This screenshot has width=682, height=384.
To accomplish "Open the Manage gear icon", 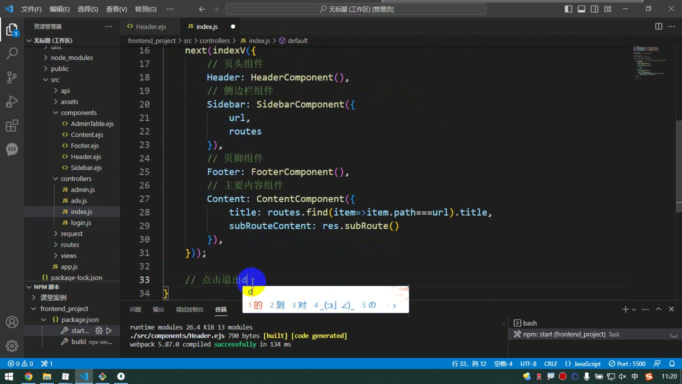I will (x=12, y=346).
